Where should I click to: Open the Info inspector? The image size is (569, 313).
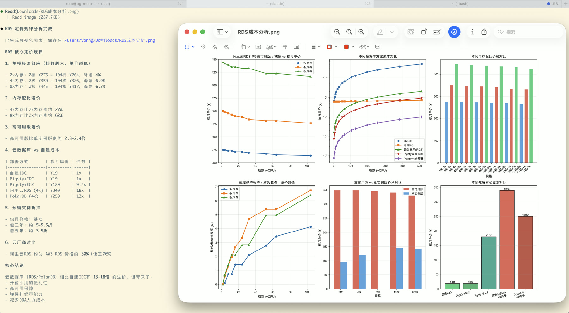(472, 32)
